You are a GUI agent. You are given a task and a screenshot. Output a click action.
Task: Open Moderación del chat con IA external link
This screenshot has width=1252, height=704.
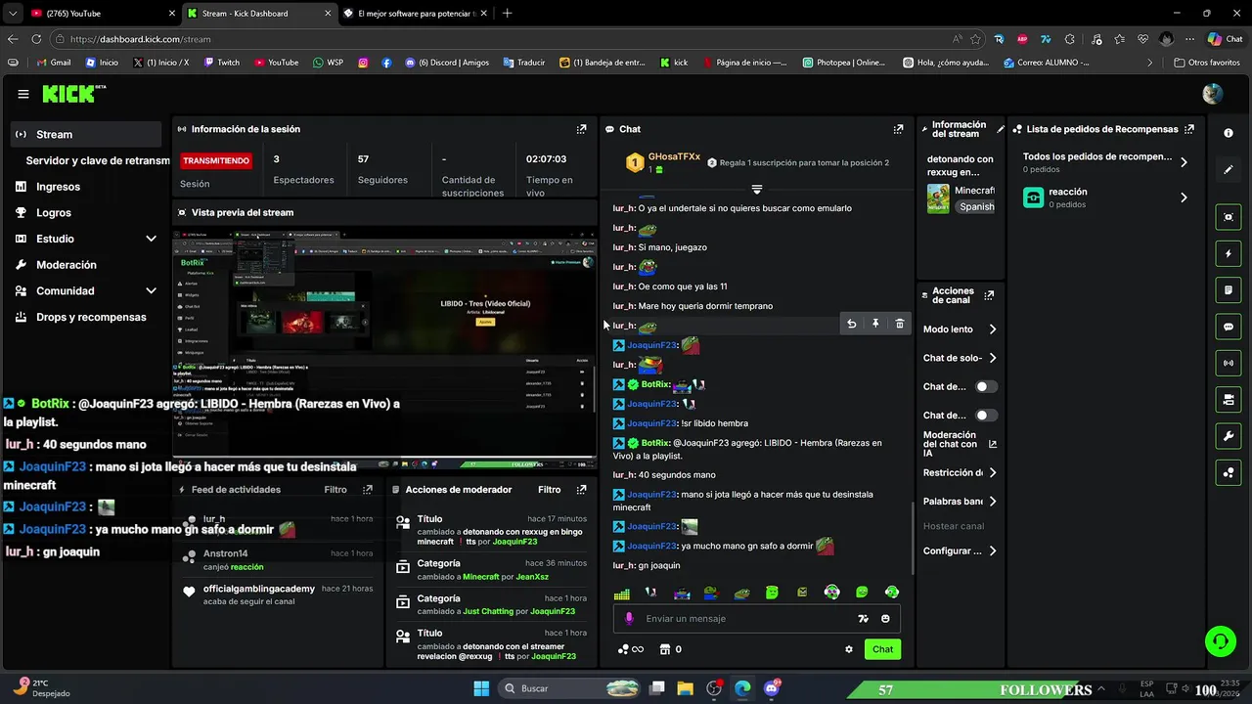coord(993,444)
